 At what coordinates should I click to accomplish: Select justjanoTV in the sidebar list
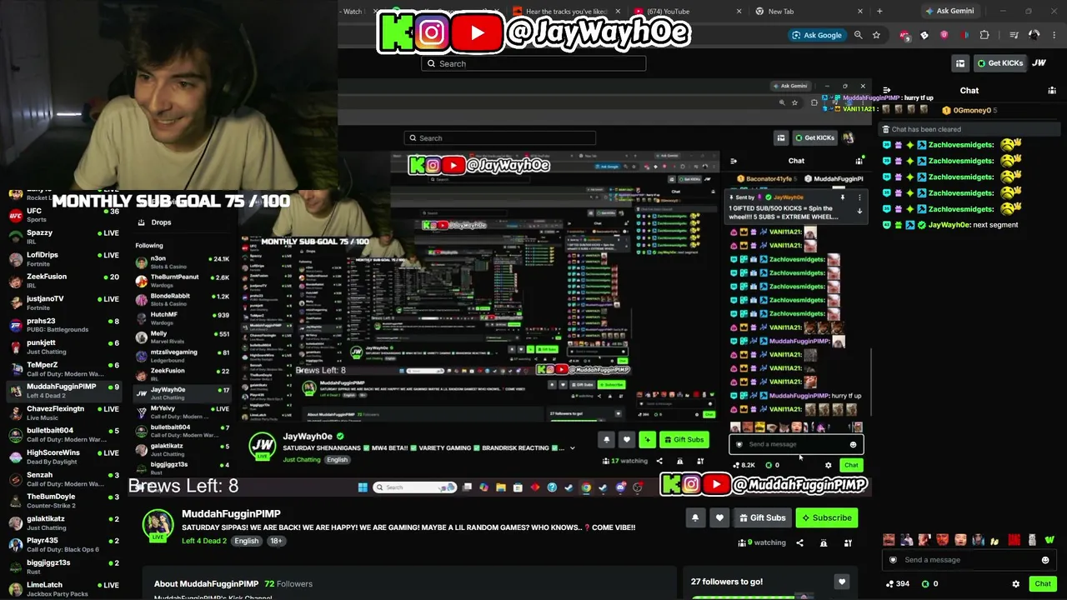click(x=63, y=303)
